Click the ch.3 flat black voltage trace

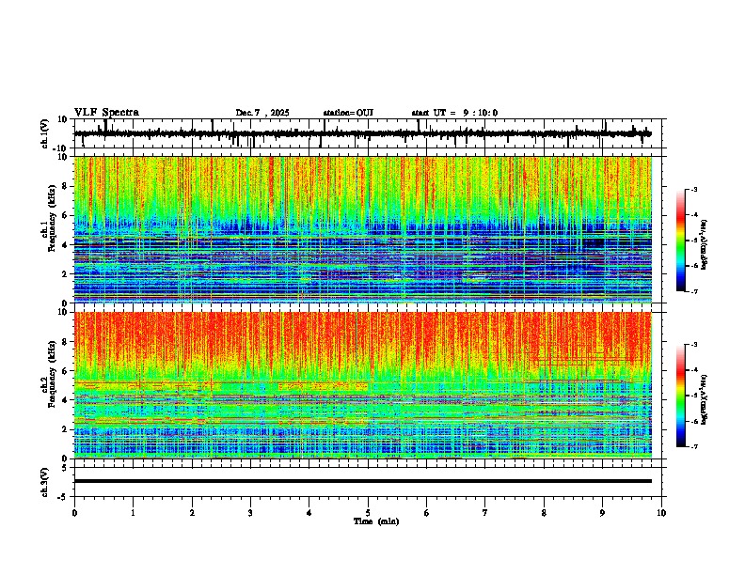[x=363, y=481]
